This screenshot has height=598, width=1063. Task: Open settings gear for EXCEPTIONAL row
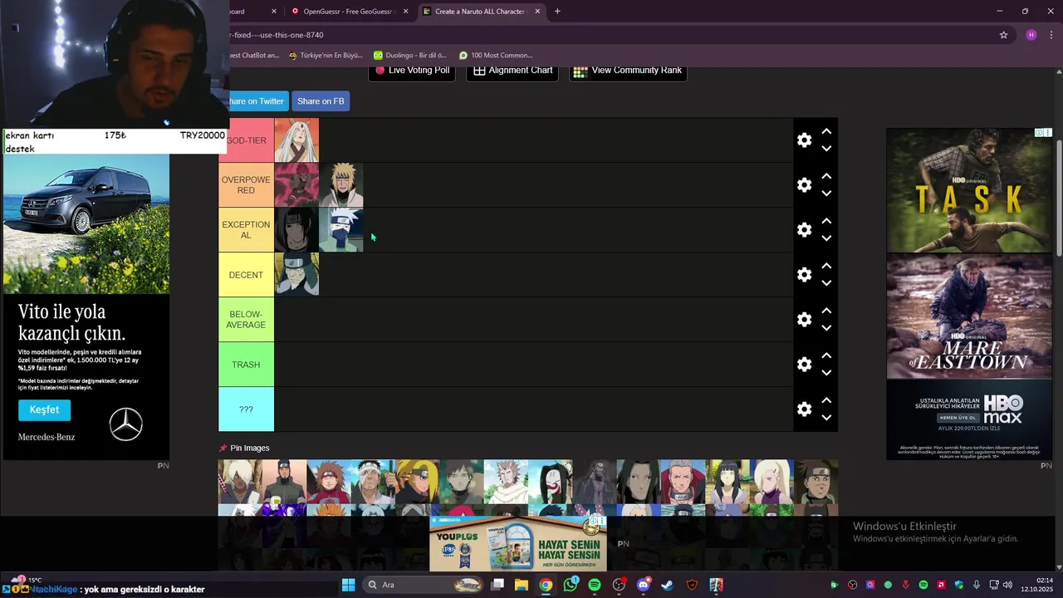[804, 230]
